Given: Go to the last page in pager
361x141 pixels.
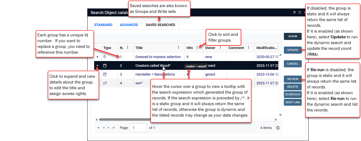Looking at the screenshot, I should pos(114,128).
